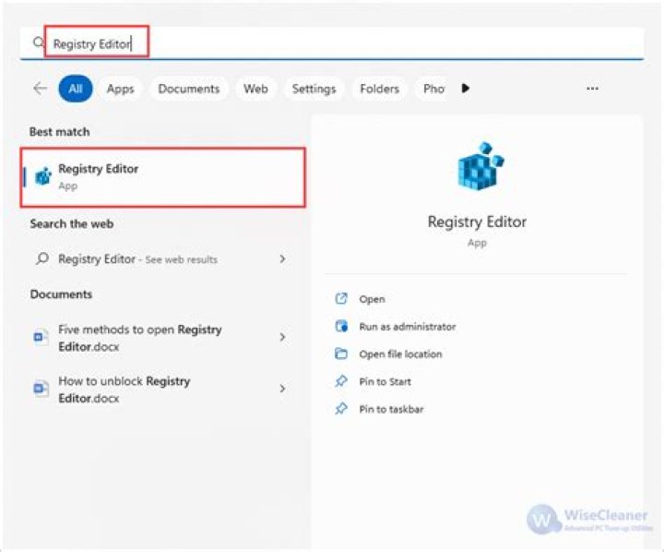Click Open in the Registry Editor panel
This screenshot has width=664, height=552.
[x=372, y=299]
